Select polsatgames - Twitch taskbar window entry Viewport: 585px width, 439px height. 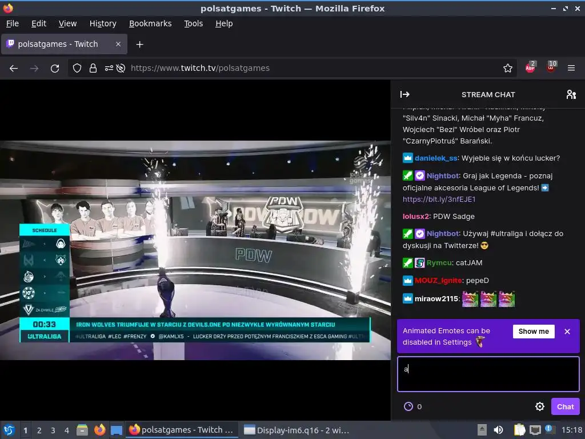181,430
